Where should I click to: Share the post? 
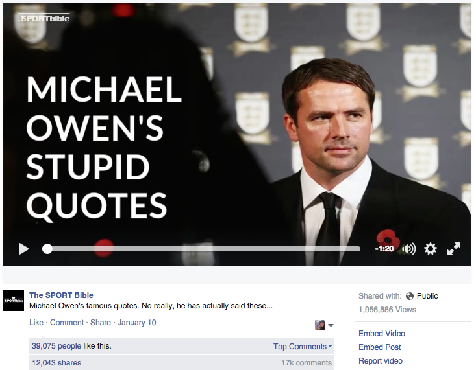(101, 323)
